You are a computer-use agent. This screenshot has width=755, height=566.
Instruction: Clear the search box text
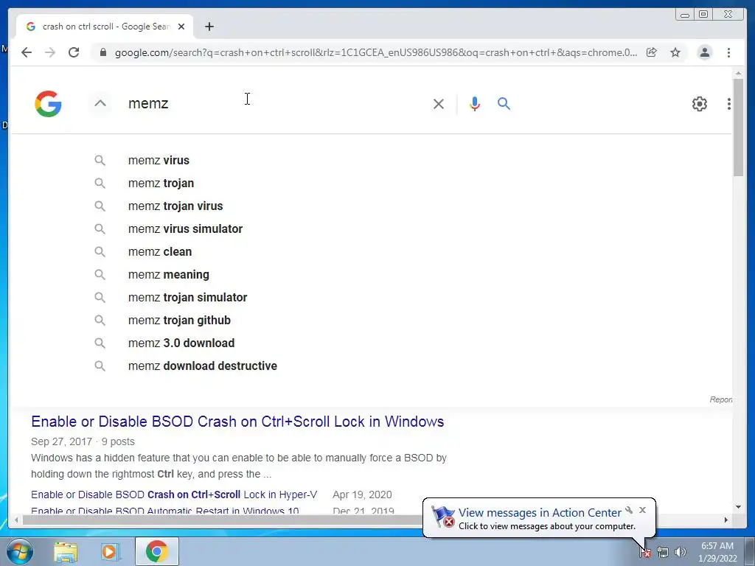438,103
